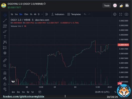Expand the interval dropdown arrow
Image resolution: width=132 pixels, height=99 pixels.
pyautogui.click(x=42, y=14)
